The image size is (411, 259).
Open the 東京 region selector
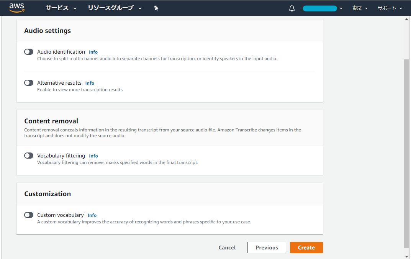(x=360, y=8)
